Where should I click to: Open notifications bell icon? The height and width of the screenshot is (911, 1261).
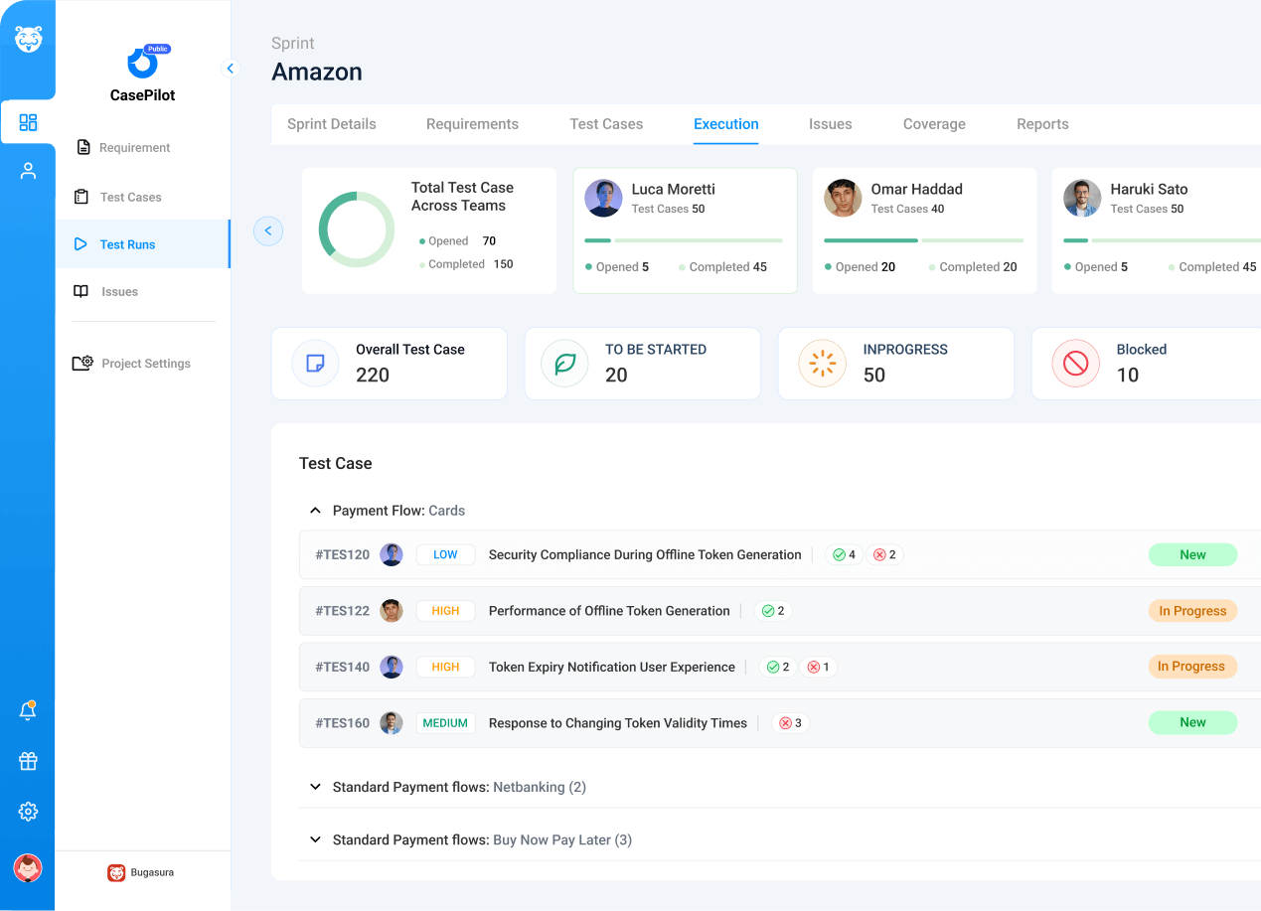point(28,710)
